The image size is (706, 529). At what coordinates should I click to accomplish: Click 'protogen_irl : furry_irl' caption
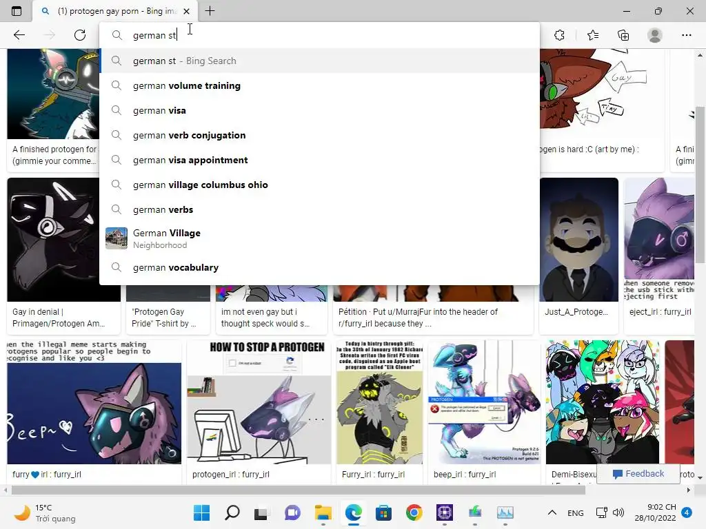[x=230, y=474]
